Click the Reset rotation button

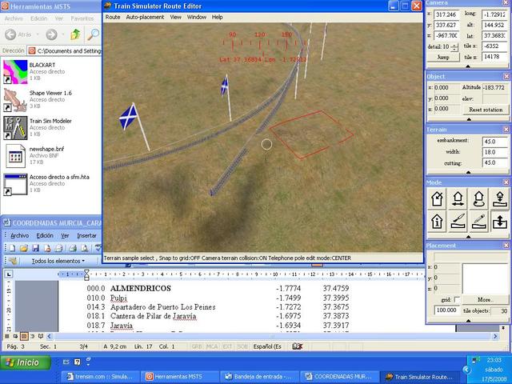pos(485,109)
